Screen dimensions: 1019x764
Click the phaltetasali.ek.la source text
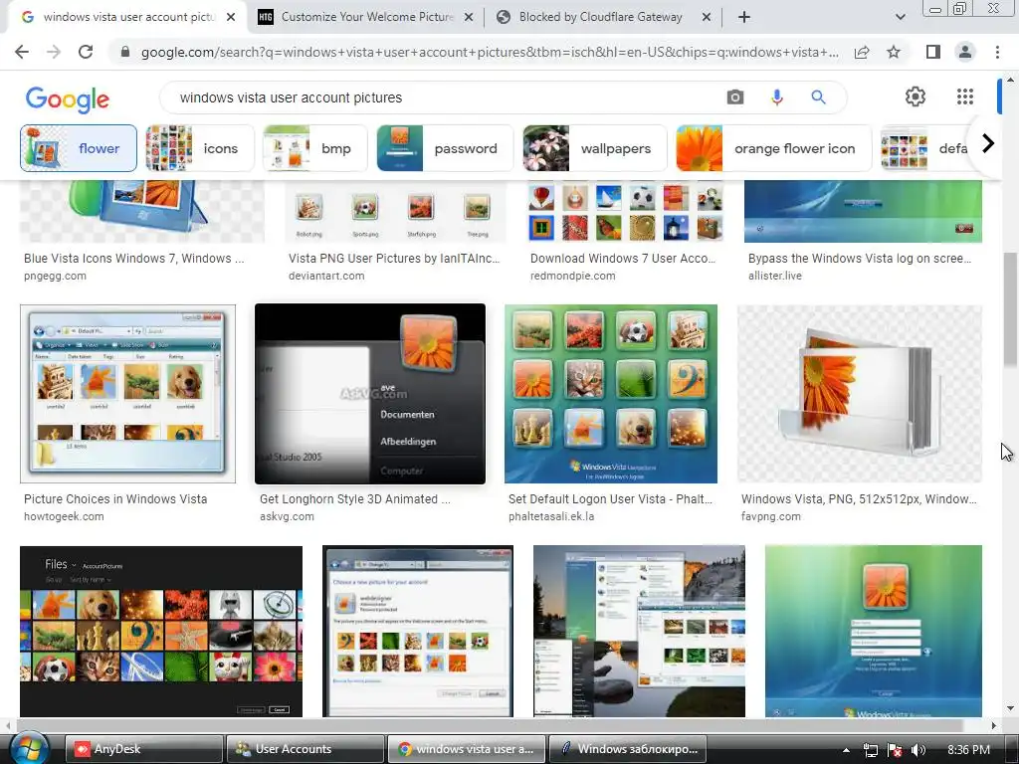pyautogui.click(x=551, y=516)
